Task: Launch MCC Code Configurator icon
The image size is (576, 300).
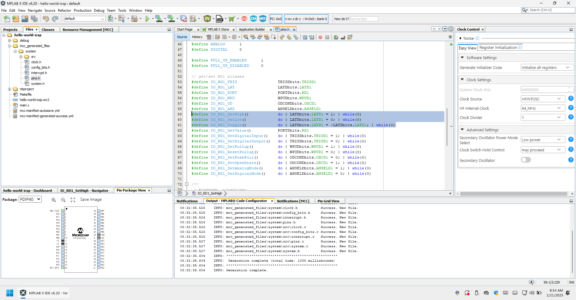Action: tap(263, 19)
